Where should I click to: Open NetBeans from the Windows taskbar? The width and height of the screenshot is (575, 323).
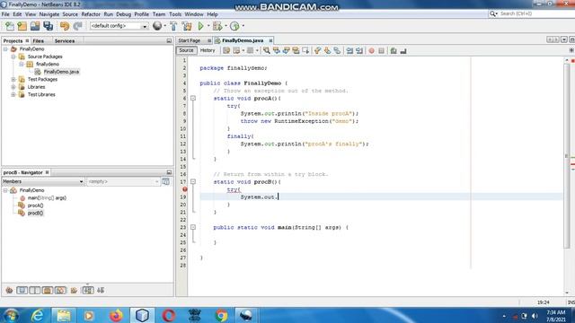pyautogui.click(x=142, y=315)
